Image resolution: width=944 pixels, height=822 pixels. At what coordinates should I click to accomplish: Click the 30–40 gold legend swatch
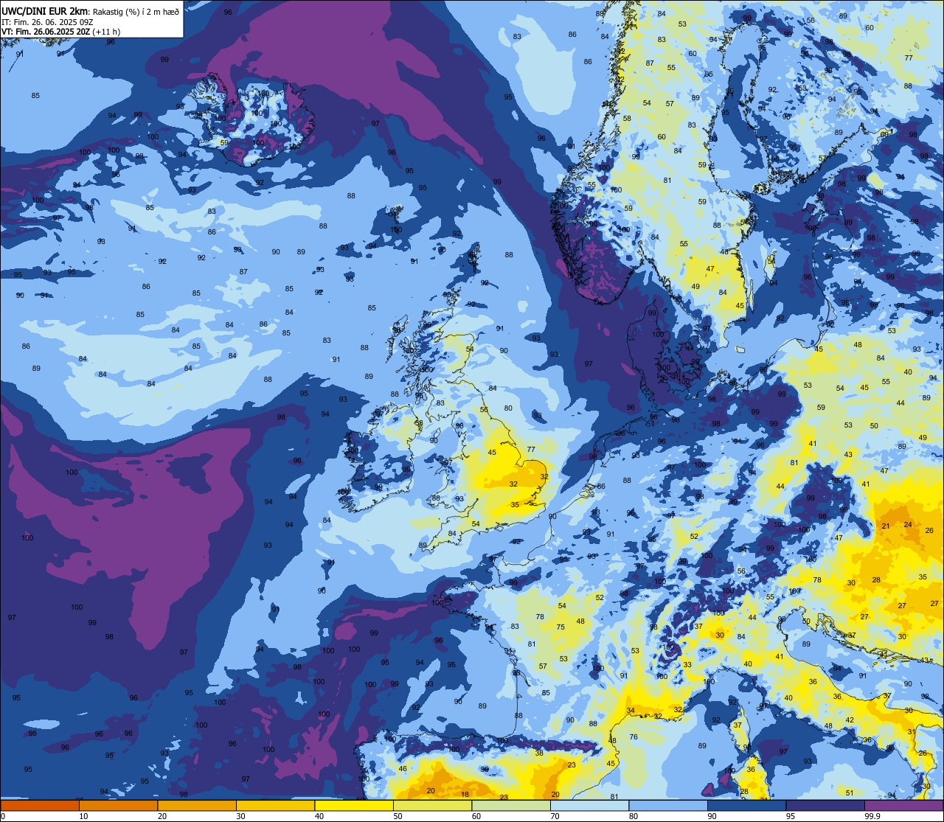click(275, 806)
